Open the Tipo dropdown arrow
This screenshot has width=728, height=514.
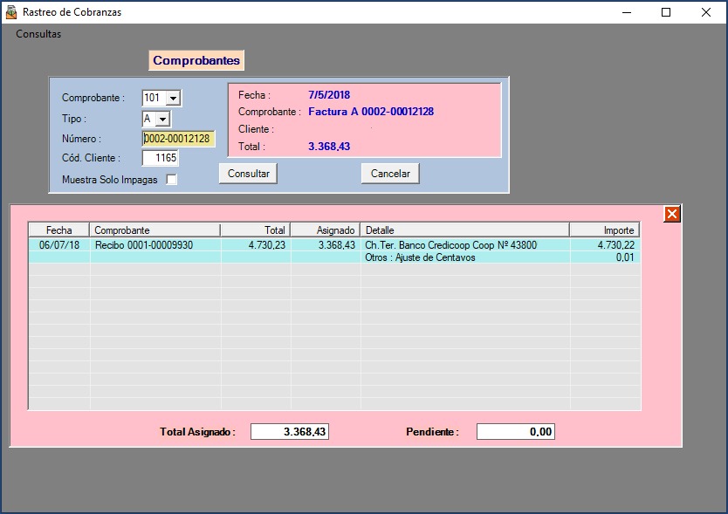[x=162, y=119]
